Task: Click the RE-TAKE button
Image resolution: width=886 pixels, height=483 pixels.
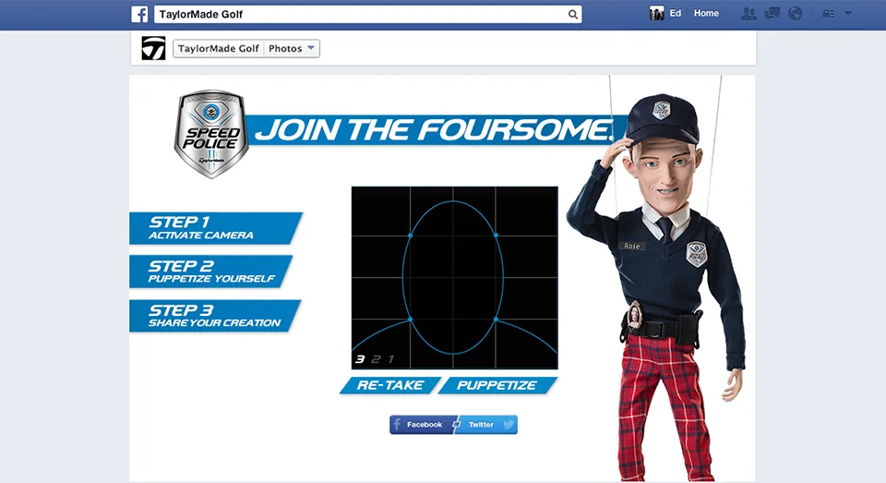Action: (x=389, y=385)
